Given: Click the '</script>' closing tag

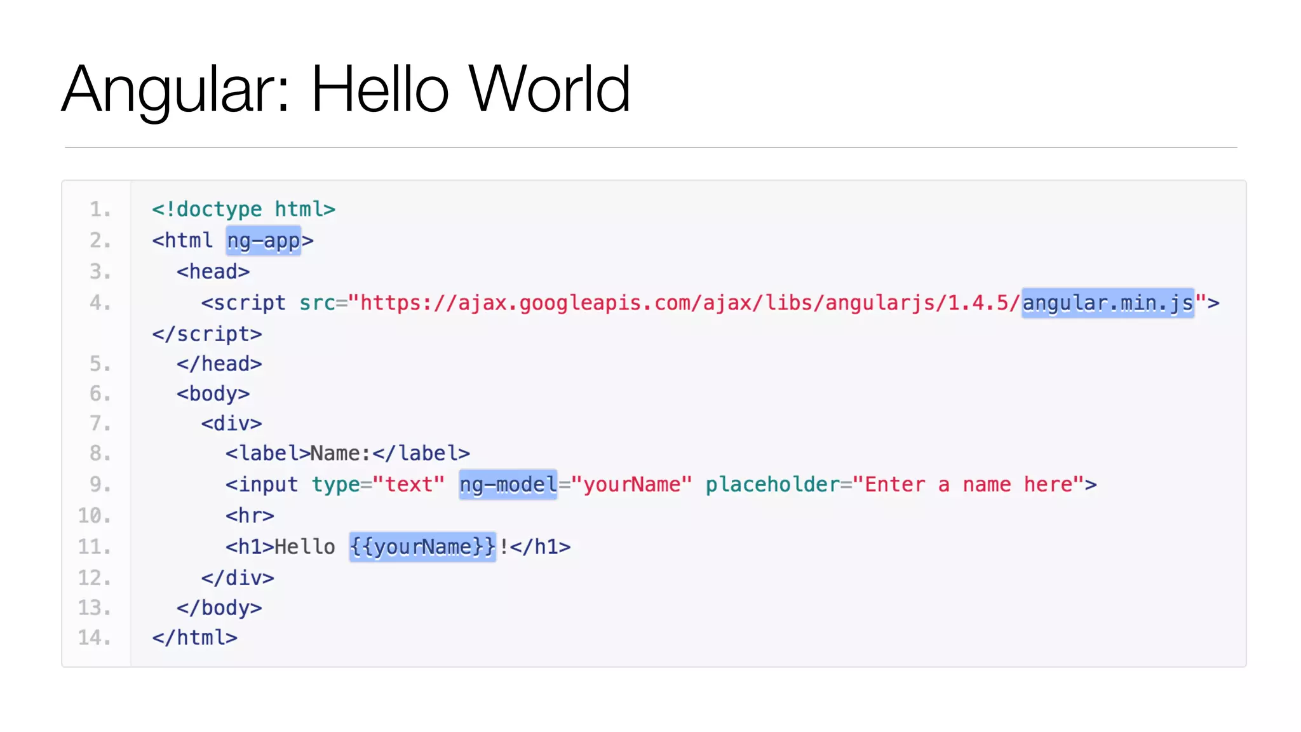Looking at the screenshot, I should 206,334.
